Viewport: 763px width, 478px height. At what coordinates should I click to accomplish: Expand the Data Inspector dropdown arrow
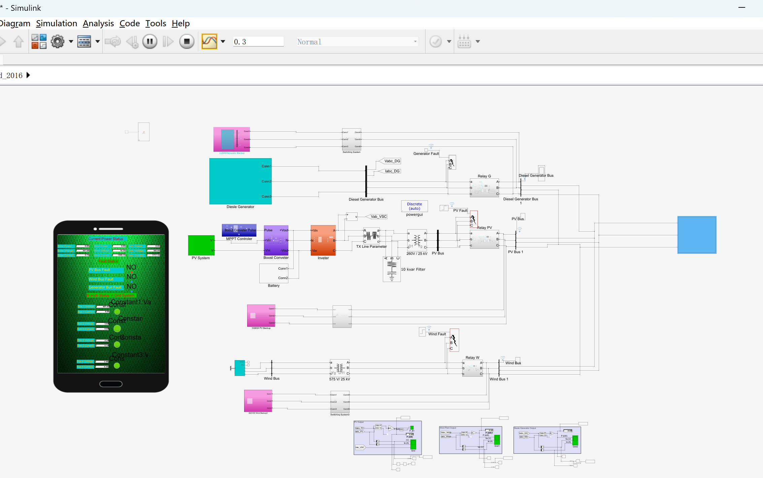223,41
